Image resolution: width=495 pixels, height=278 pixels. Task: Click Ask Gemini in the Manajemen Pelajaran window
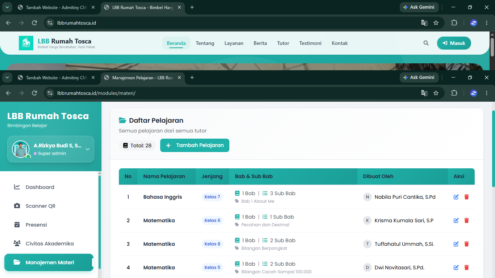pos(419,77)
